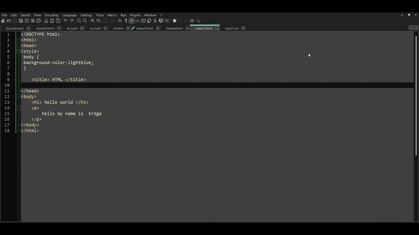The height and width of the screenshot is (235, 419).
Task: Cut selection with the scissors icon
Action: (x=46, y=21)
